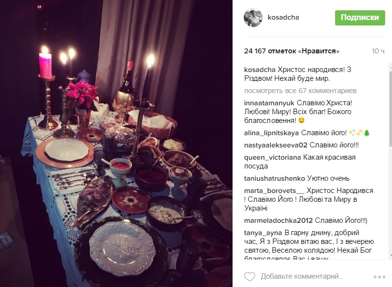392x287 pixels.
Task: Open marta_borovets__ commenter profile
Action: [x=274, y=191]
